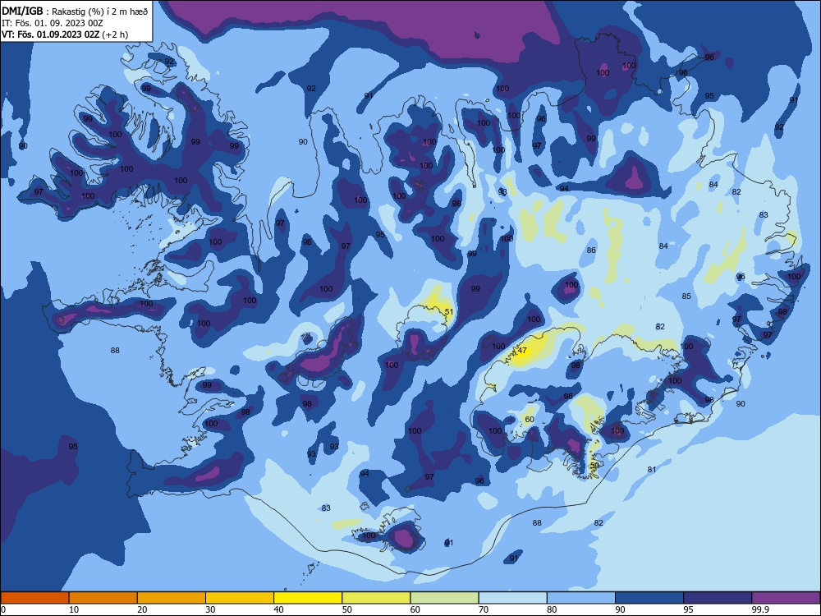The image size is (821, 616).
Task: Select the bright yellow 40–50 legend swatch
Action: point(308,598)
